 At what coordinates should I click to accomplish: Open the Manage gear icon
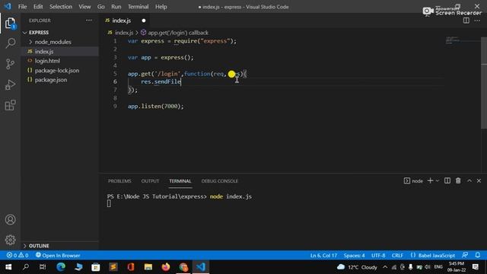click(x=10, y=240)
